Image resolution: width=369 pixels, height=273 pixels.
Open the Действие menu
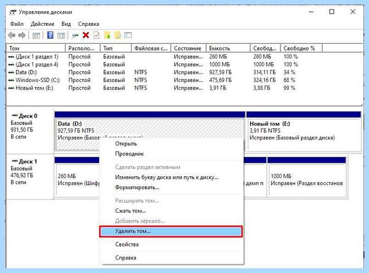click(42, 24)
